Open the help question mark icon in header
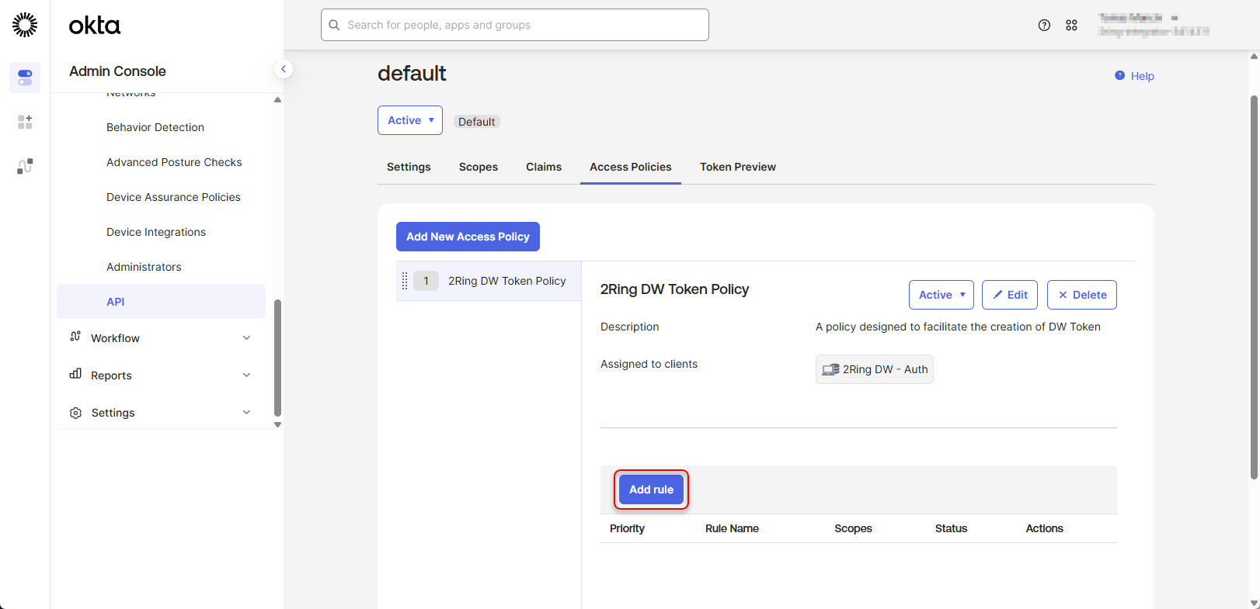 point(1044,25)
